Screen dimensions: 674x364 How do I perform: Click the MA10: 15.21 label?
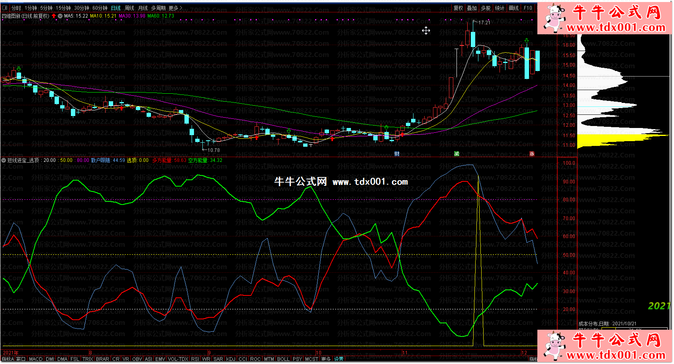(x=103, y=16)
